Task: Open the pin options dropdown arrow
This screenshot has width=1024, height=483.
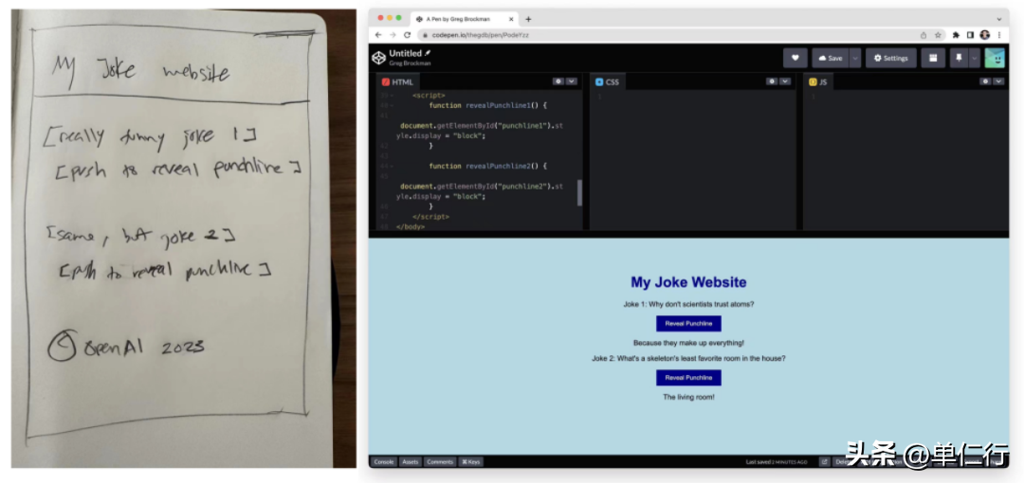Action: 974,58
